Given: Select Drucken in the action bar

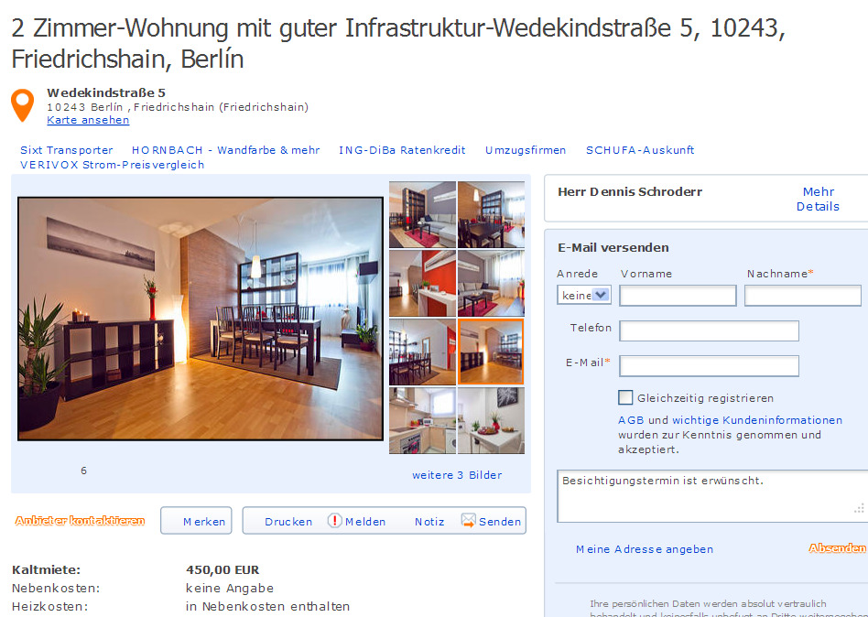Looking at the screenshot, I should point(288,522).
